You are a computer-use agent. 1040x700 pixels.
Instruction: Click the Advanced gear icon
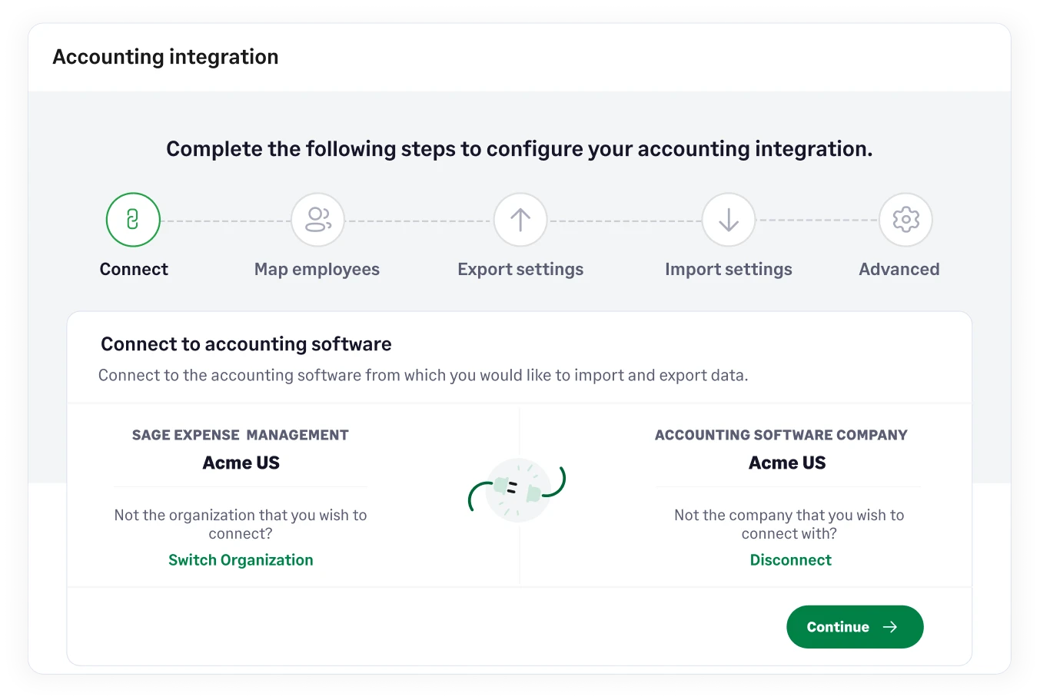(905, 219)
